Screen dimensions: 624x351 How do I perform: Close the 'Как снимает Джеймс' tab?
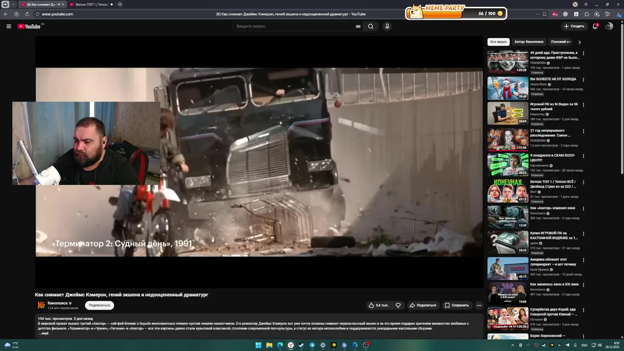pyautogui.click(x=62, y=4)
